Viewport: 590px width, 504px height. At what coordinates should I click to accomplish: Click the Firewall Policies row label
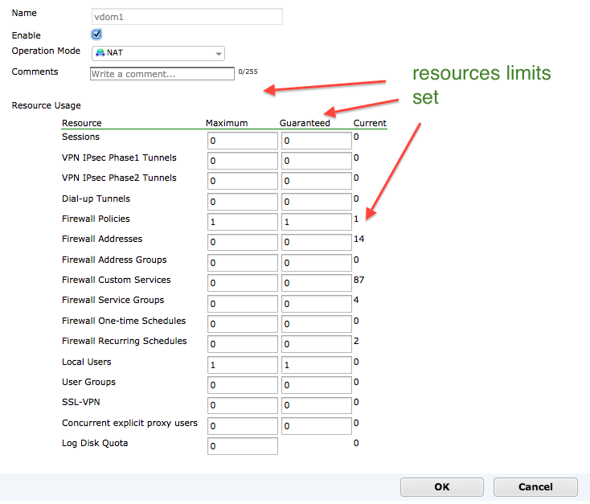[96, 219]
